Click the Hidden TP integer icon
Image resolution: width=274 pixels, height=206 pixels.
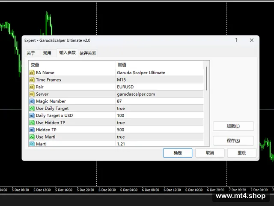coord(32,130)
